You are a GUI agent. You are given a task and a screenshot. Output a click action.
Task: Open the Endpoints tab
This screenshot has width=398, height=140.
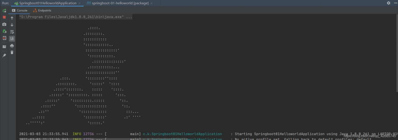coord(42,11)
